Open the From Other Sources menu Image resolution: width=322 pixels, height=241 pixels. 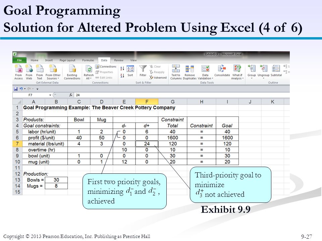tap(53, 72)
